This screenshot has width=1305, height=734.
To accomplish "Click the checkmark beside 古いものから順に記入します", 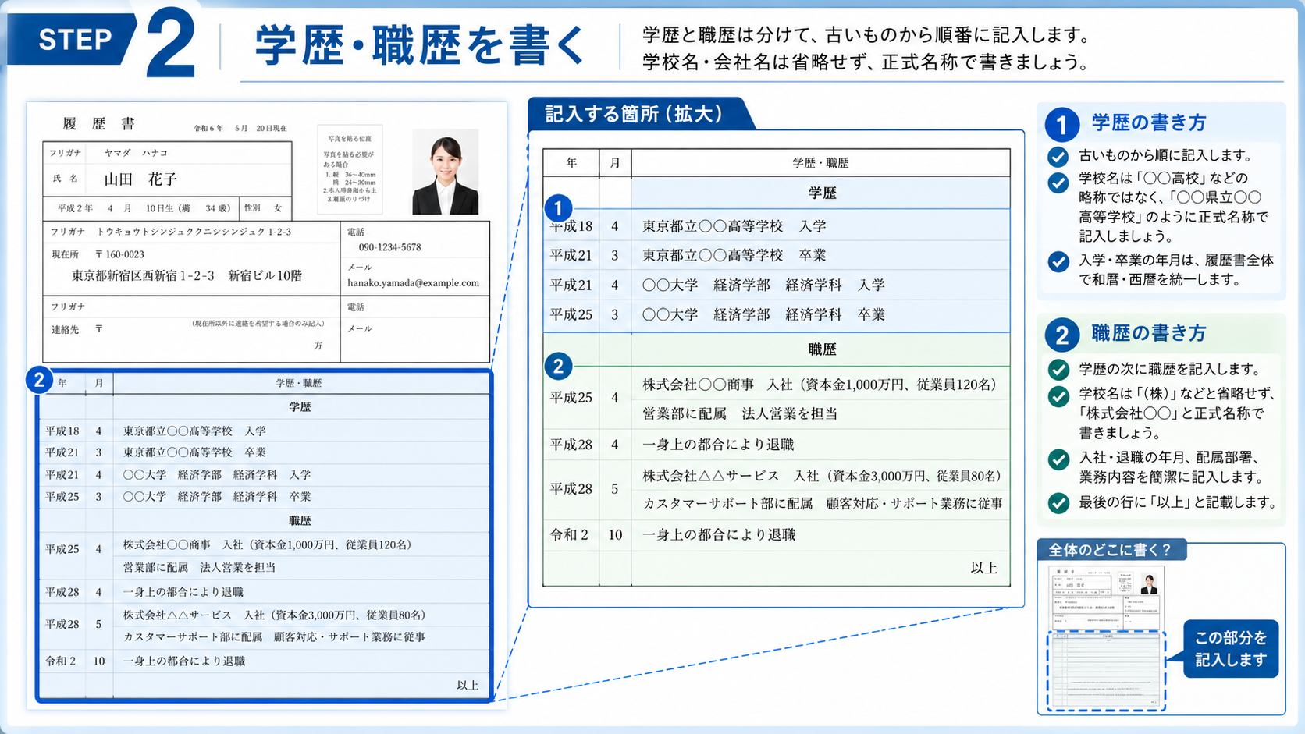I will [x=1058, y=157].
